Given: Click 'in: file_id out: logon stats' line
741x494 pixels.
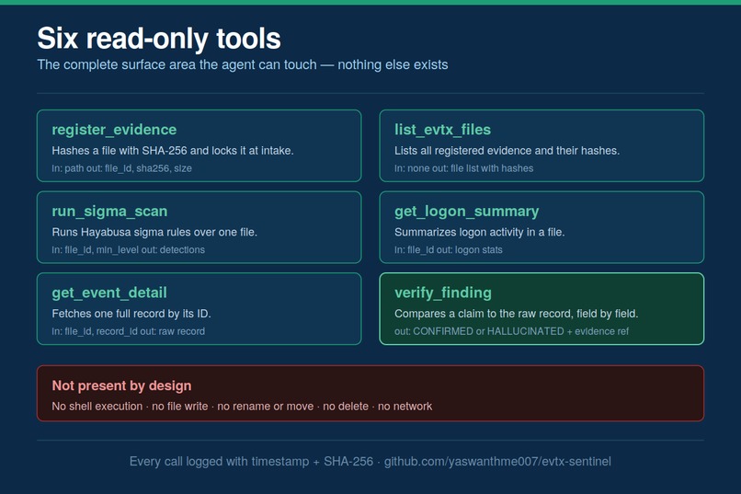Looking at the screenshot, I should (449, 249).
